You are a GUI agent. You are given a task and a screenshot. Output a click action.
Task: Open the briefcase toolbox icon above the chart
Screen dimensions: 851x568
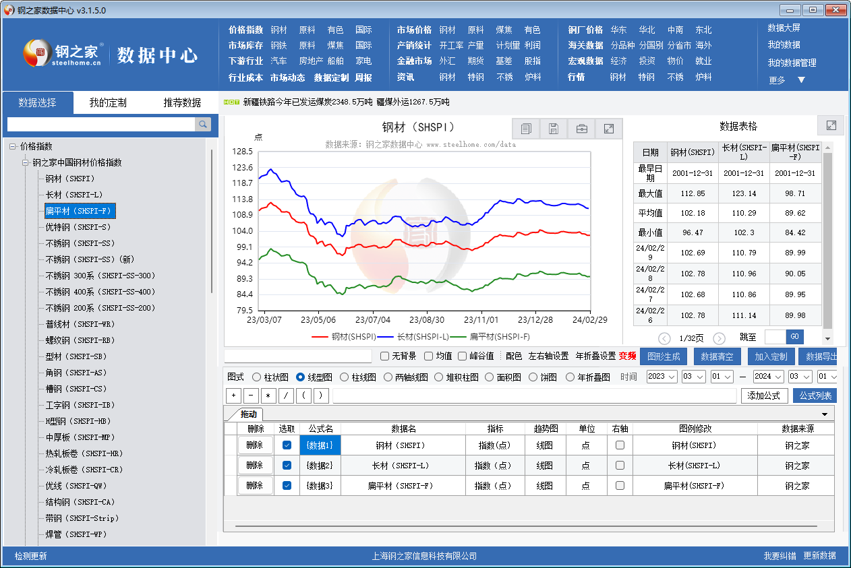point(581,129)
